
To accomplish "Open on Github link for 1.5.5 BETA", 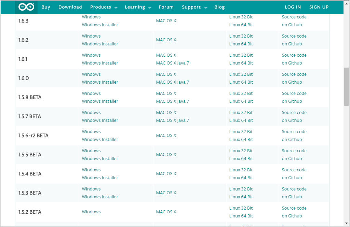I will [x=292, y=159].
